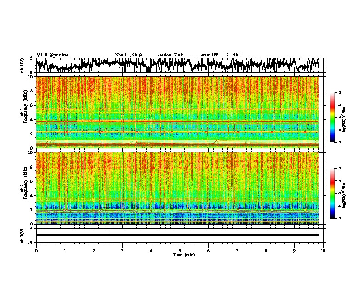Click time axis tick label "0"
This screenshot has width=364, height=281.
pyautogui.click(x=36, y=251)
